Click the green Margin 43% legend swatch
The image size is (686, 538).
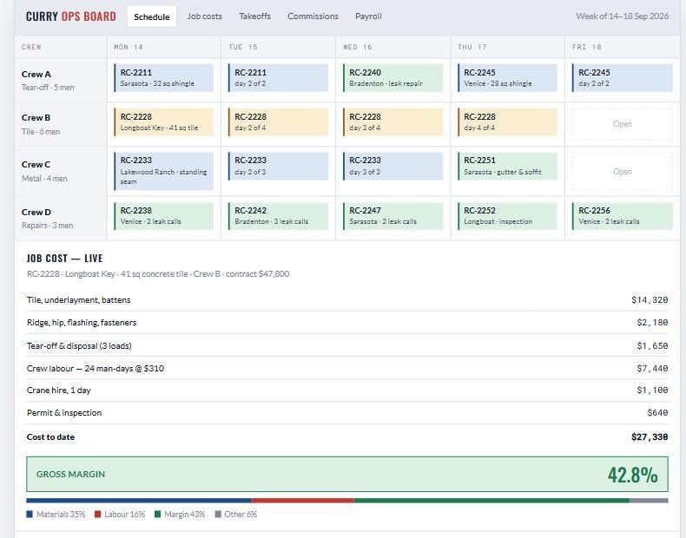coord(157,515)
